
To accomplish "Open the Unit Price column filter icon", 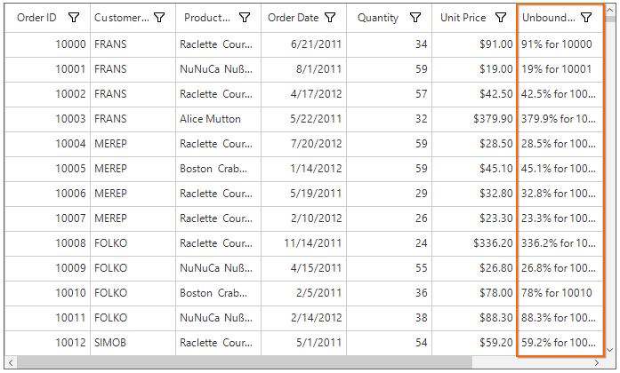I will click(501, 18).
